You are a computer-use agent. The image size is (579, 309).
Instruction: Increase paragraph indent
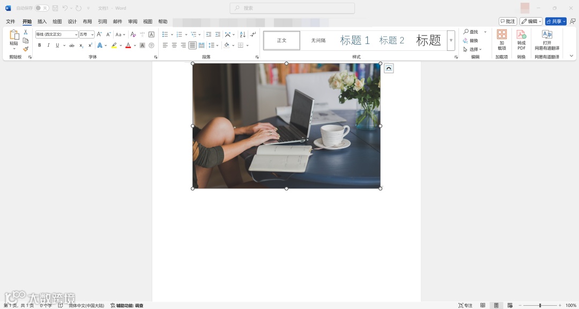pos(218,34)
